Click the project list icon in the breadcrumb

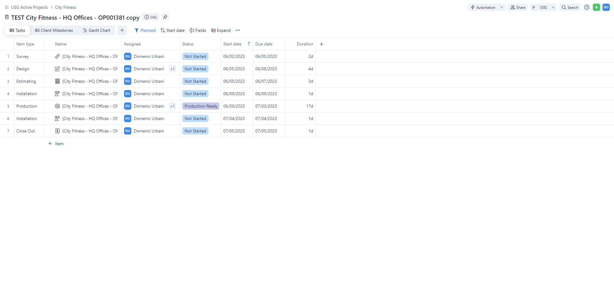(7, 7)
